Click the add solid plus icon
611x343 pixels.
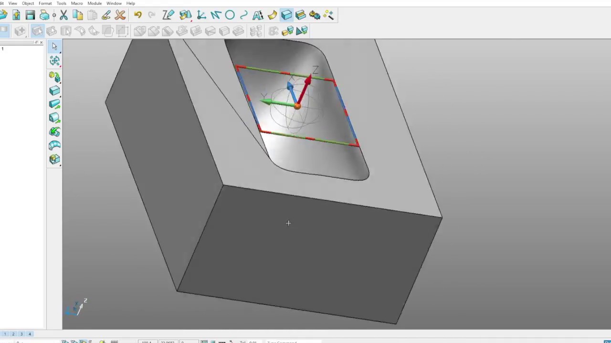coord(20,31)
